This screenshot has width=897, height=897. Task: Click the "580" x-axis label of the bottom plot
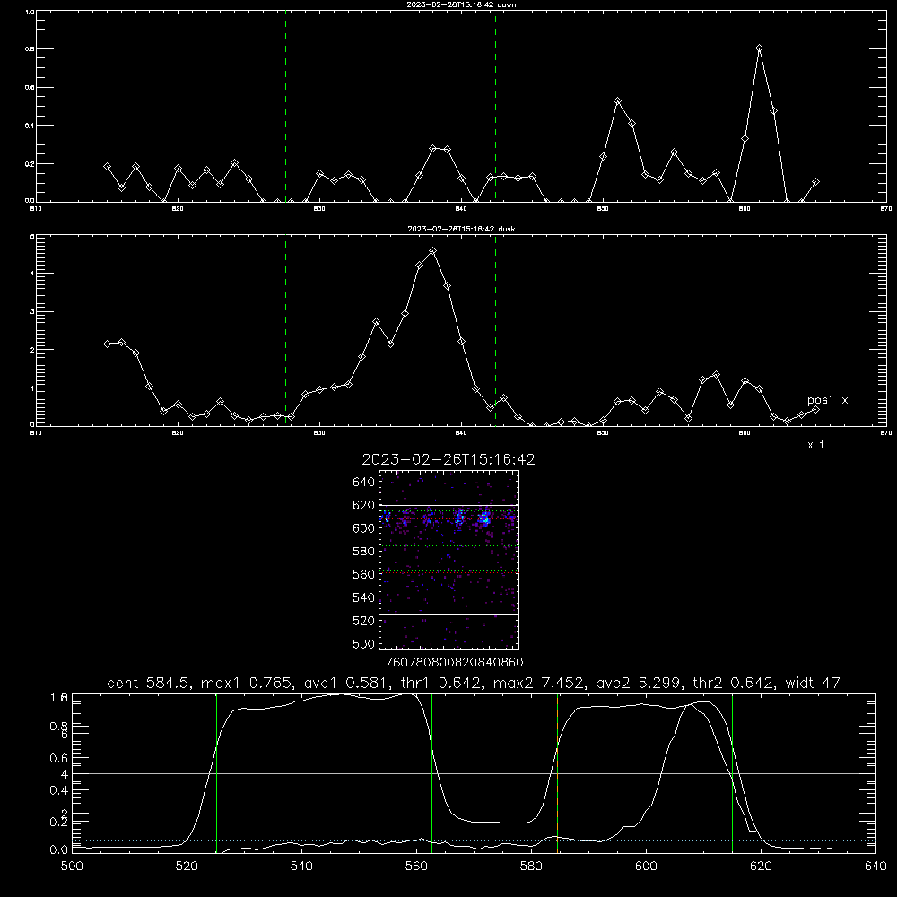(x=531, y=867)
